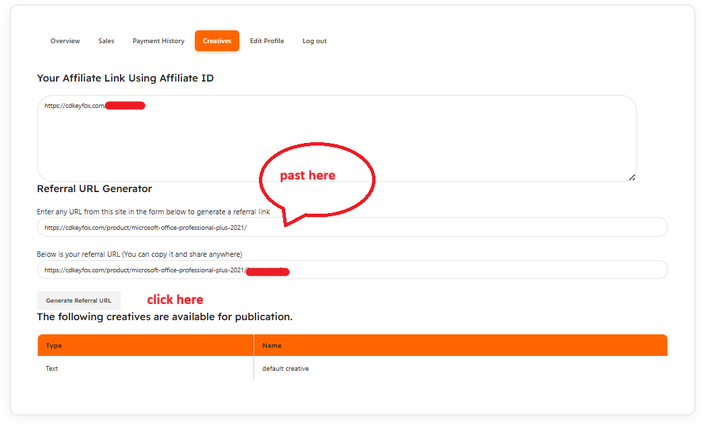Open the Overview tab
This screenshot has width=716, height=426.
coord(65,41)
